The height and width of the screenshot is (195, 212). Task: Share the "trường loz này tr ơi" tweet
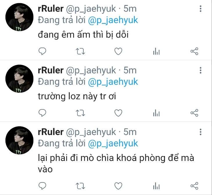pyautogui.click(x=194, y=113)
